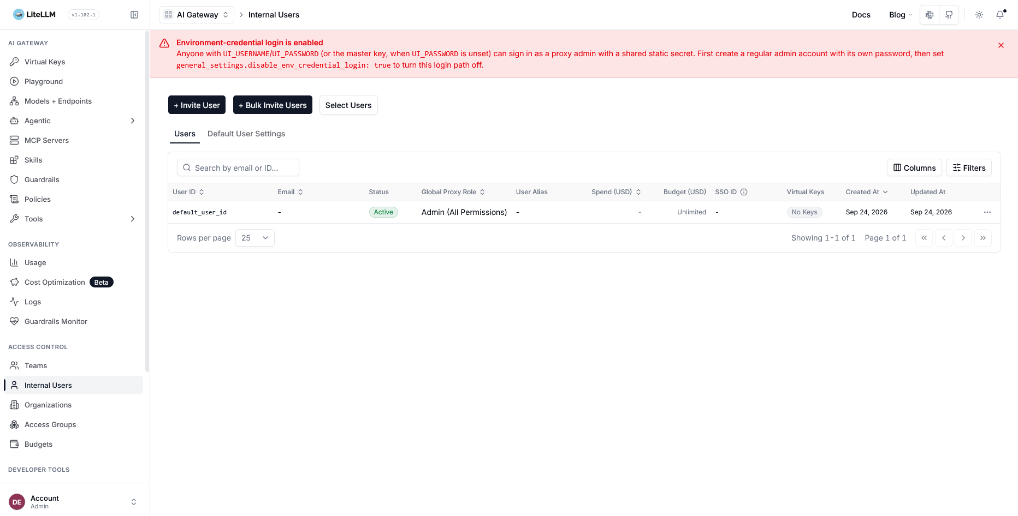Click the Bulk Invite Users button
This screenshot has width=1018, height=516.
[273, 105]
